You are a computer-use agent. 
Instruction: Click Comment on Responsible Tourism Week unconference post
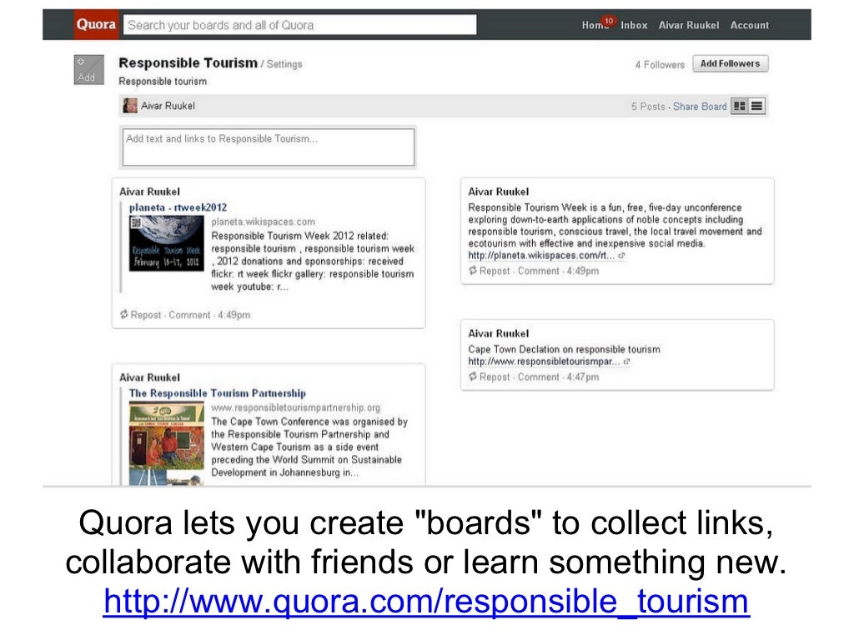539,271
